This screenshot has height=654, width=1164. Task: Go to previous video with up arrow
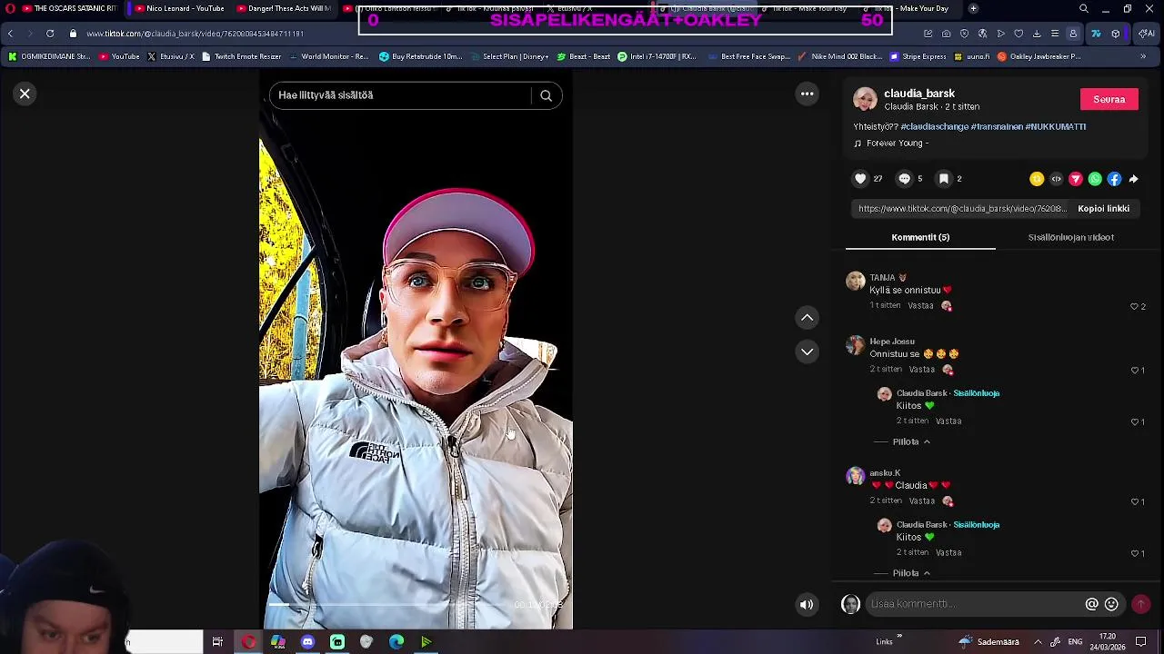click(x=807, y=317)
